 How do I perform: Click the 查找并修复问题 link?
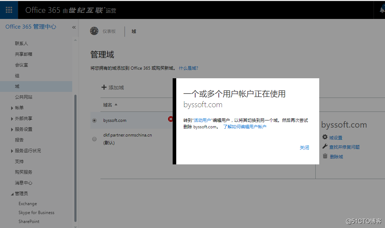click(344, 147)
